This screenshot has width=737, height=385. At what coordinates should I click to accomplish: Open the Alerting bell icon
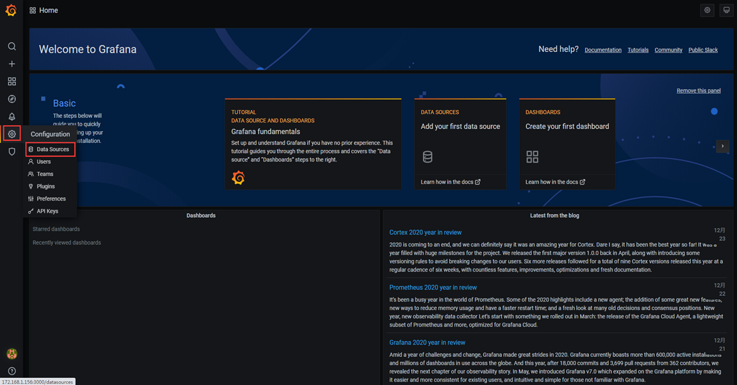pos(12,117)
